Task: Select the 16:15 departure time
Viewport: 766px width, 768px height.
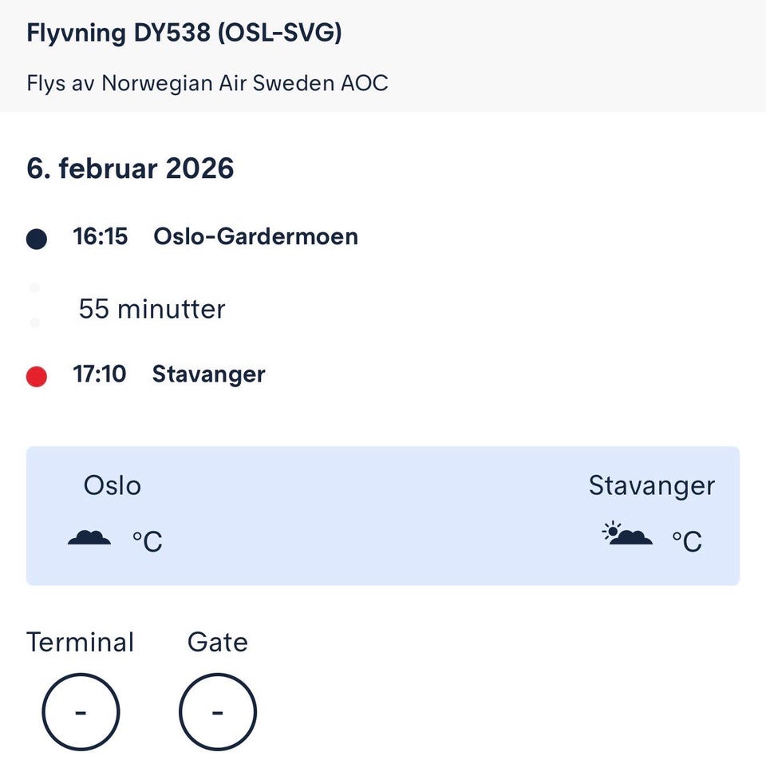Action: coord(101,236)
